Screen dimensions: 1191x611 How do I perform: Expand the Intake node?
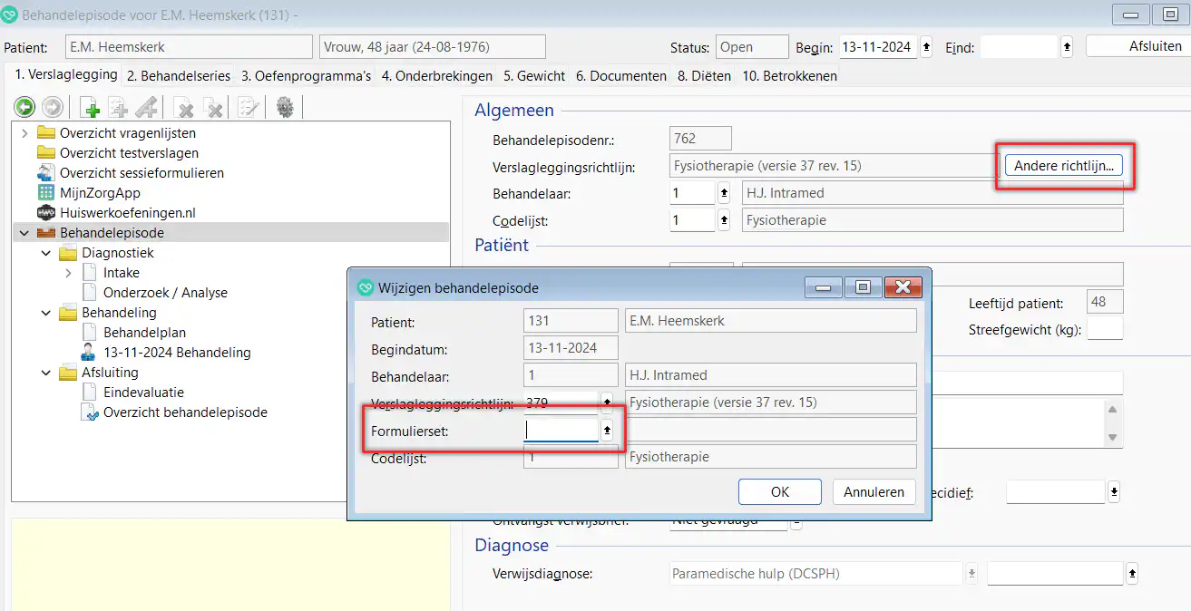coord(68,273)
